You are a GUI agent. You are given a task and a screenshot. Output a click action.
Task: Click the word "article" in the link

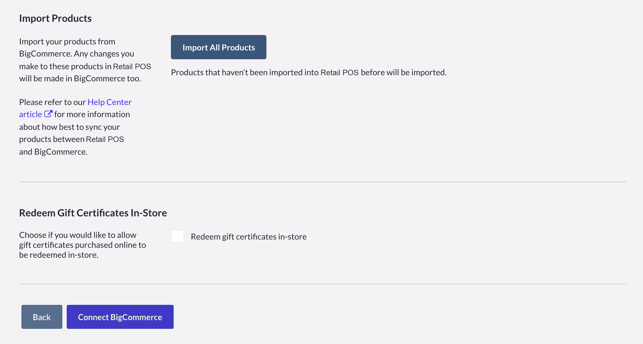point(30,114)
